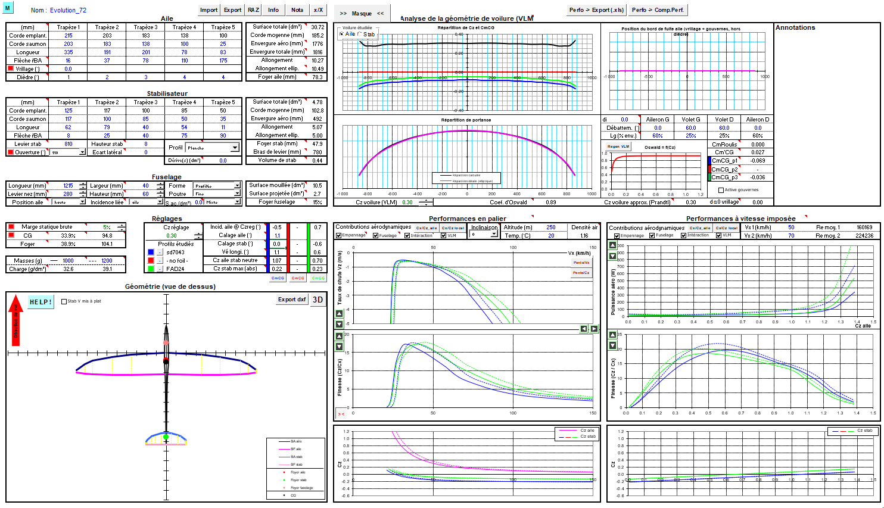
Task: Click the blue CmCG button
Action: (278, 278)
